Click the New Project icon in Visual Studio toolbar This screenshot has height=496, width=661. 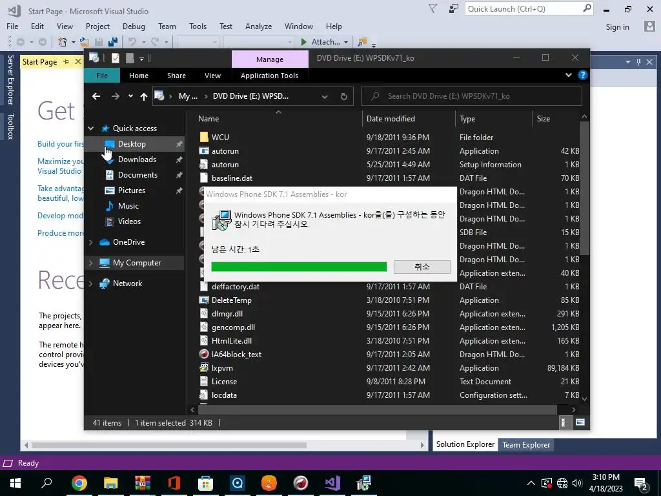pos(63,42)
